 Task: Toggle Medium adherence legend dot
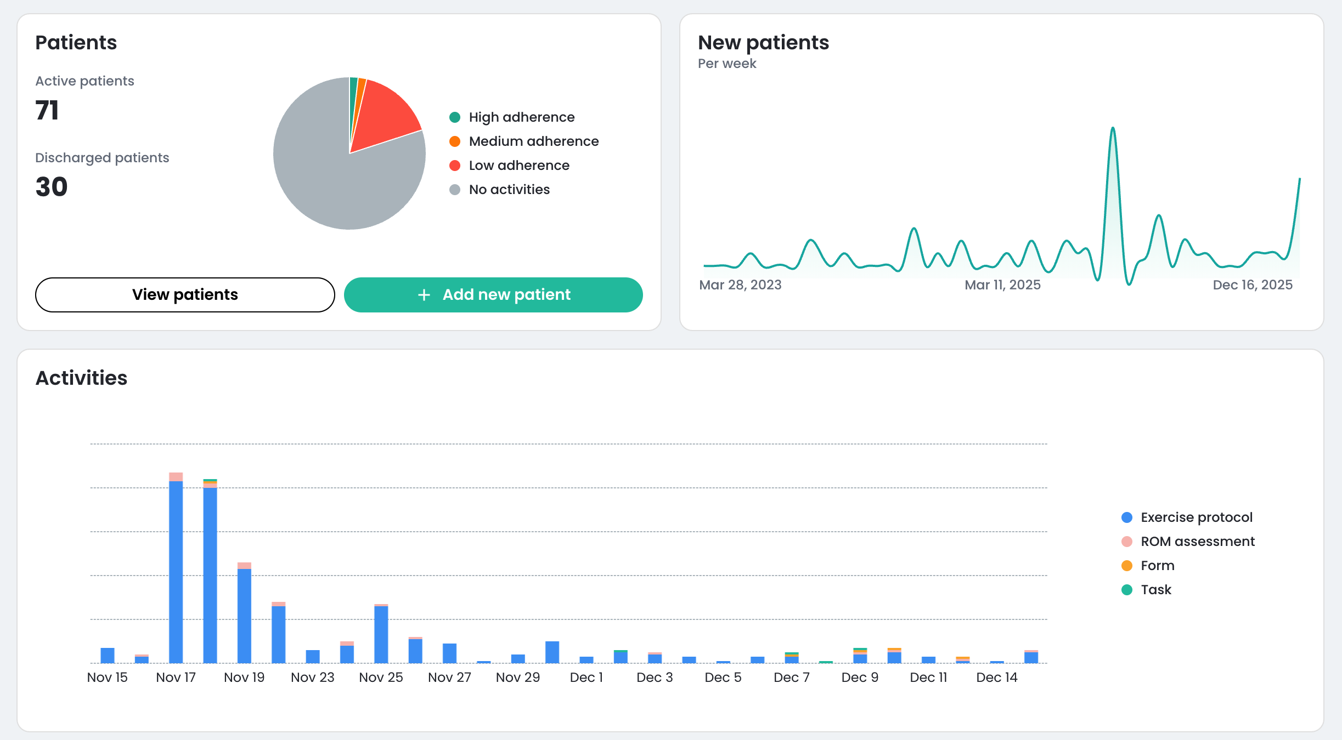click(455, 141)
